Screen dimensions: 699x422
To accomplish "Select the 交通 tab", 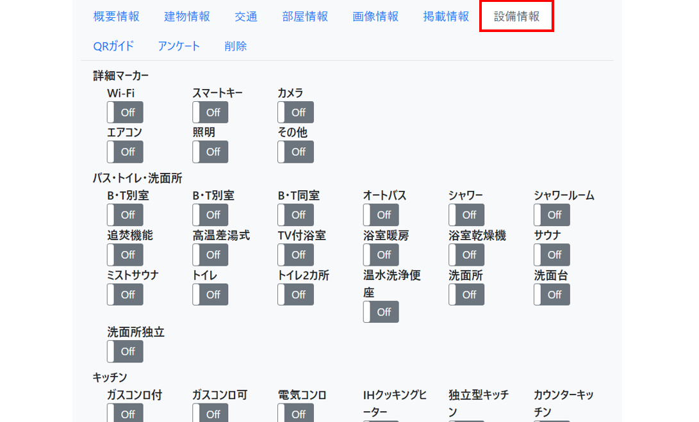I will pos(246,17).
